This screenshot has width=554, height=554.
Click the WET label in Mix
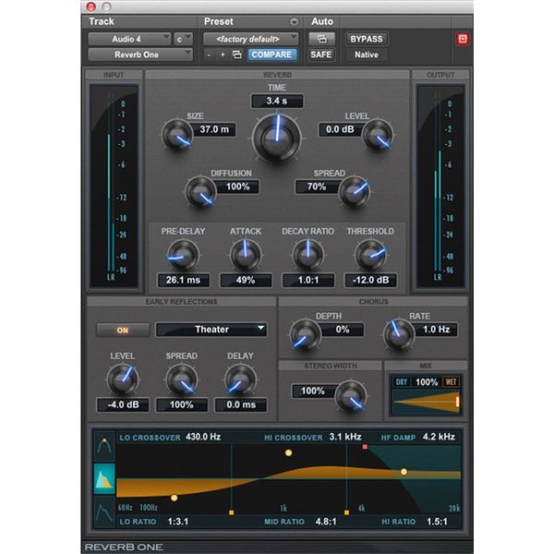pyautogui.click(x=451, y=382)
